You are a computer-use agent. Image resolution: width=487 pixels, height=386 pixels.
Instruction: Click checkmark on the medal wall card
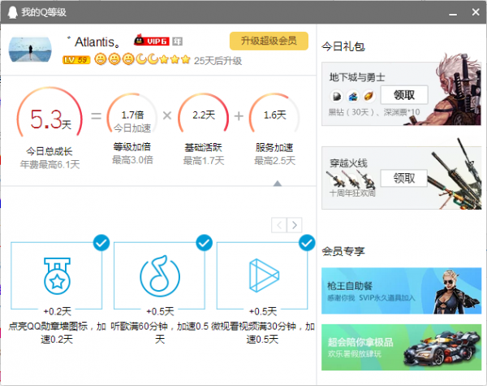(x=101, y=243)
